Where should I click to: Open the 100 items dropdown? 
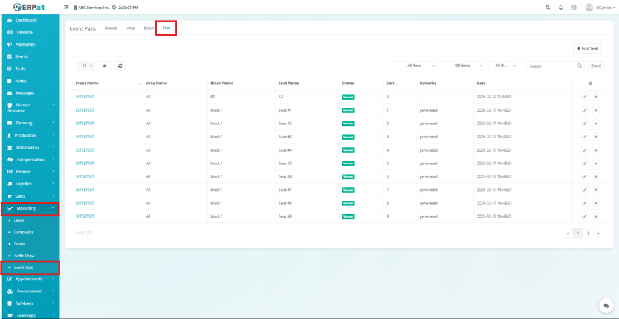[x=463, y=66]
